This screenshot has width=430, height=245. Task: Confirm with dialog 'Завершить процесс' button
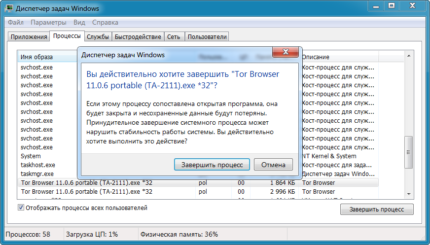[212, 165]
